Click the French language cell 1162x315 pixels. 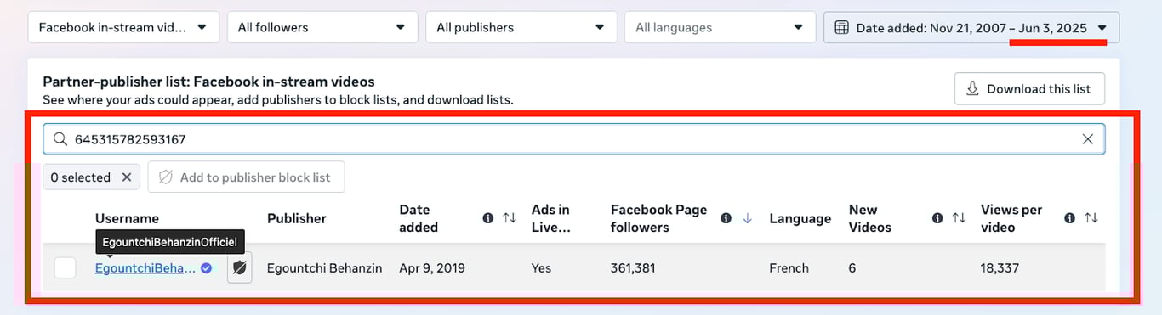click(x=789, y=267)
